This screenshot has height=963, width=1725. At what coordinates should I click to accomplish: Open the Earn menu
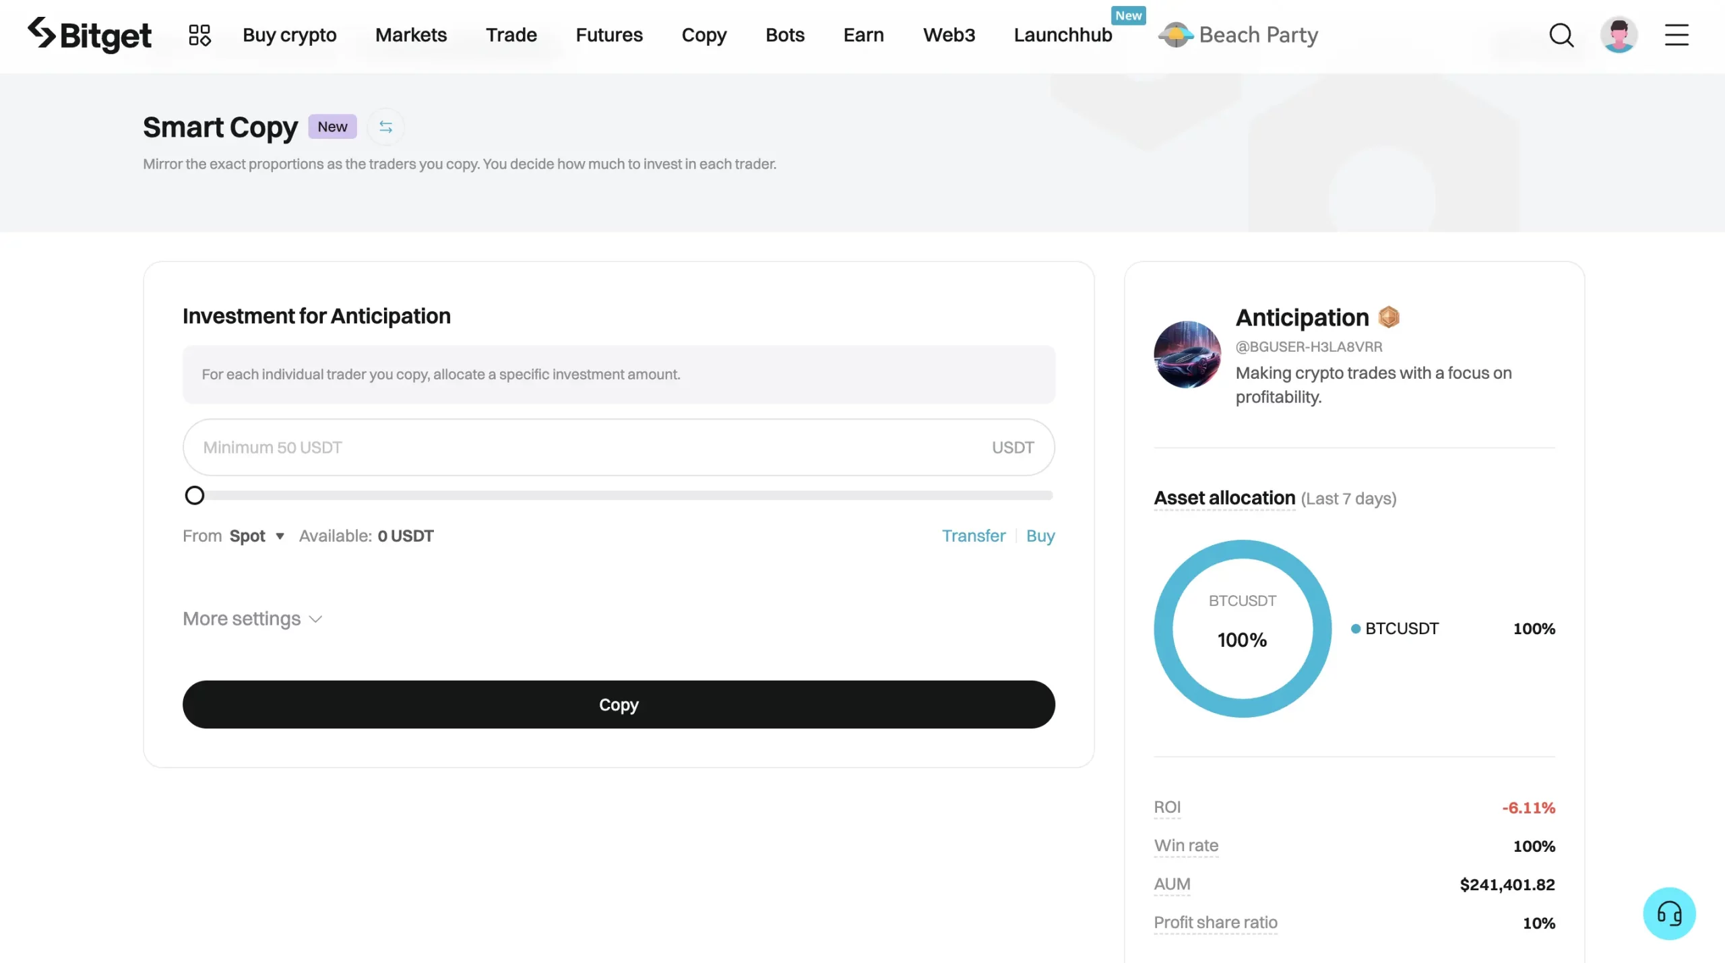864,35
